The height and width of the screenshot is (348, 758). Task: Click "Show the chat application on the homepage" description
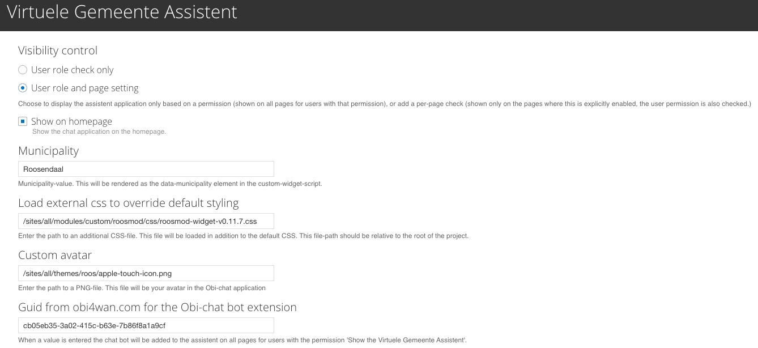click(99, 131)
